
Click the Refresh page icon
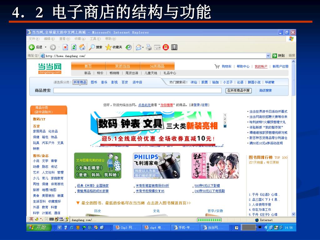point(74,47)
